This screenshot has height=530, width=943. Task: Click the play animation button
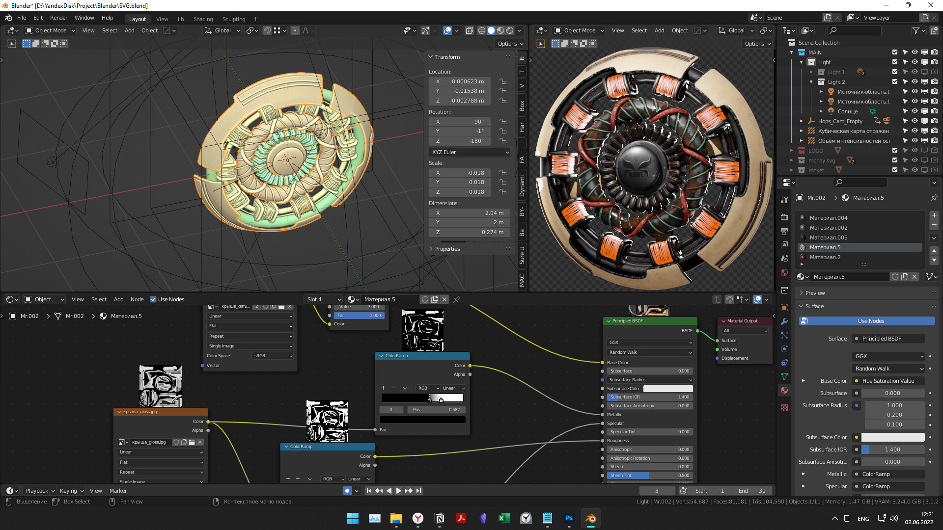[399, 491]
